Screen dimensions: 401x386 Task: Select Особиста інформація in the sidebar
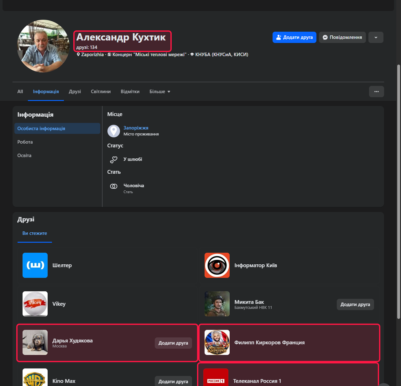click(x=57, y=129)
